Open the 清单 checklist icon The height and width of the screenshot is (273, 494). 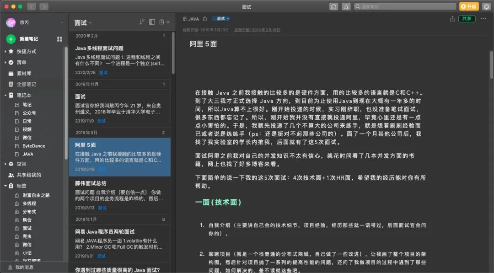point(11,62)
